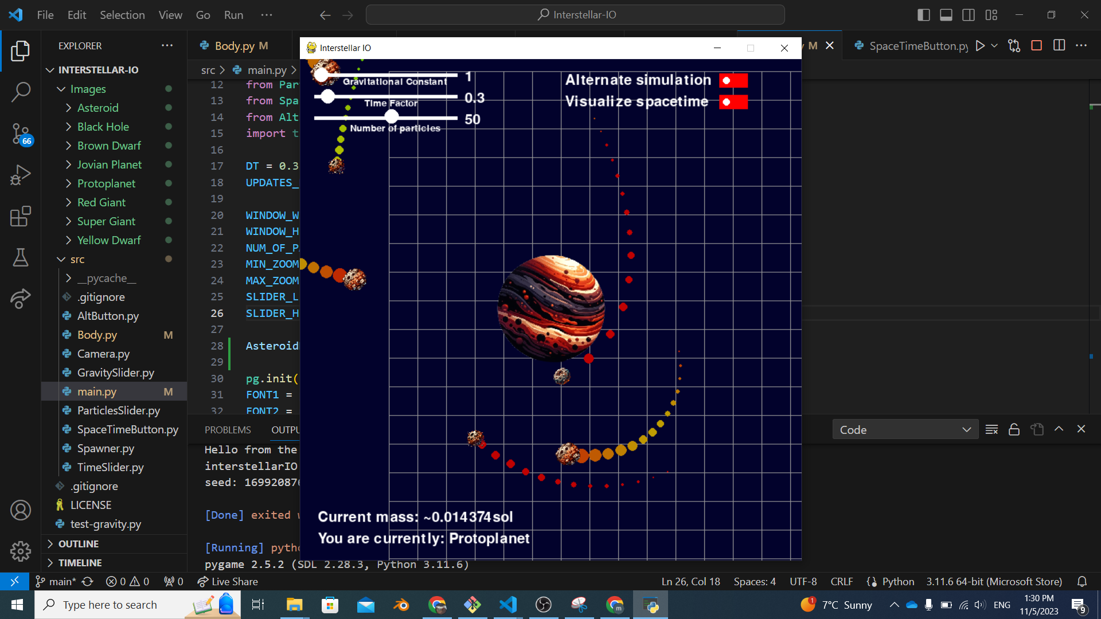1101x619 pixels.
Task: Open the Extensions view
Action: [x=21, y=217]
